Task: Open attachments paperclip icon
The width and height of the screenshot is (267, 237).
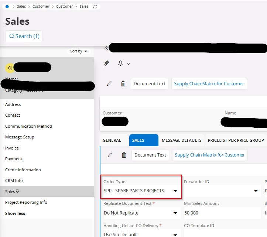Action: [x=107, y=63]
